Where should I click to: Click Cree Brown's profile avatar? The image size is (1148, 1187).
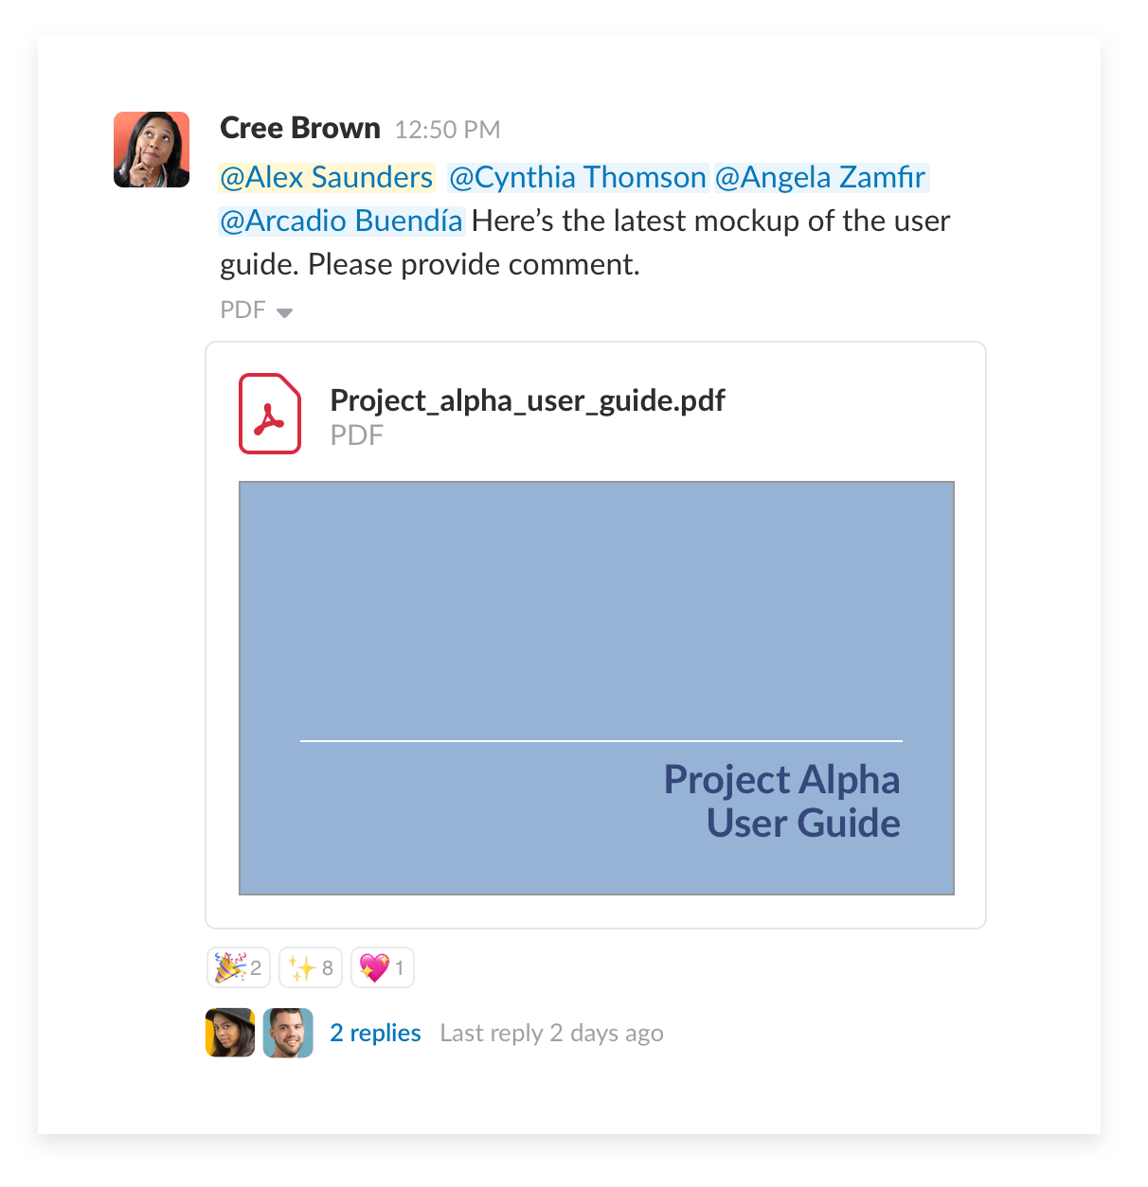(152, 150)
